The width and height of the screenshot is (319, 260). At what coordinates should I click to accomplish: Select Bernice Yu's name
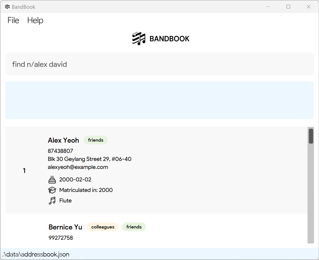(65, 227)
